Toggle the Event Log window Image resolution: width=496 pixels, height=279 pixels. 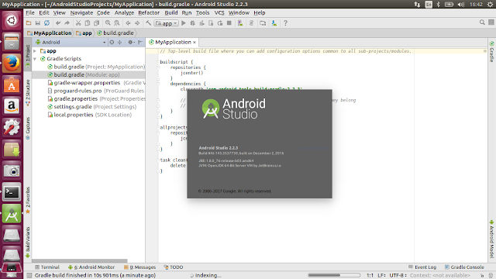[x=422, y=267]
